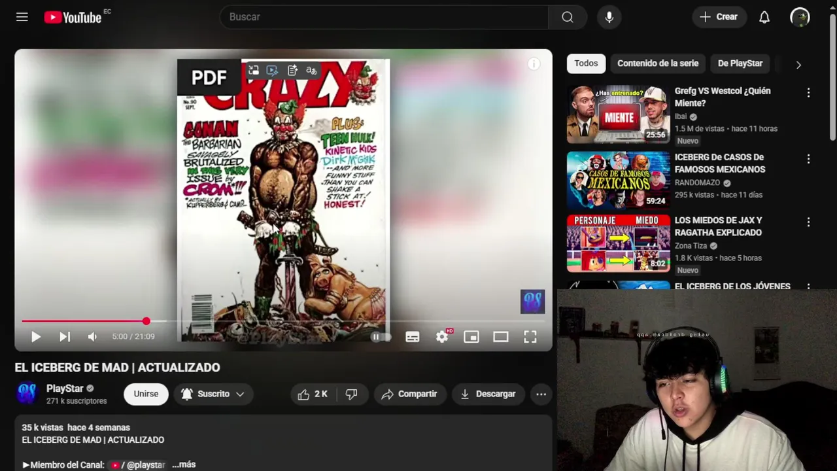Open the account avatar menu

pos(800,17)
